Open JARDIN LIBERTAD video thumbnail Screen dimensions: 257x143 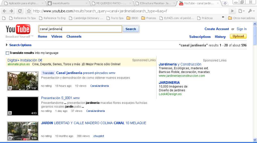pyautogui.click(x=23, y=131)
